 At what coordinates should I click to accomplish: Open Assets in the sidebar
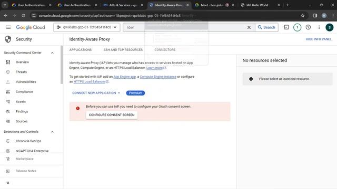point(21,101)
